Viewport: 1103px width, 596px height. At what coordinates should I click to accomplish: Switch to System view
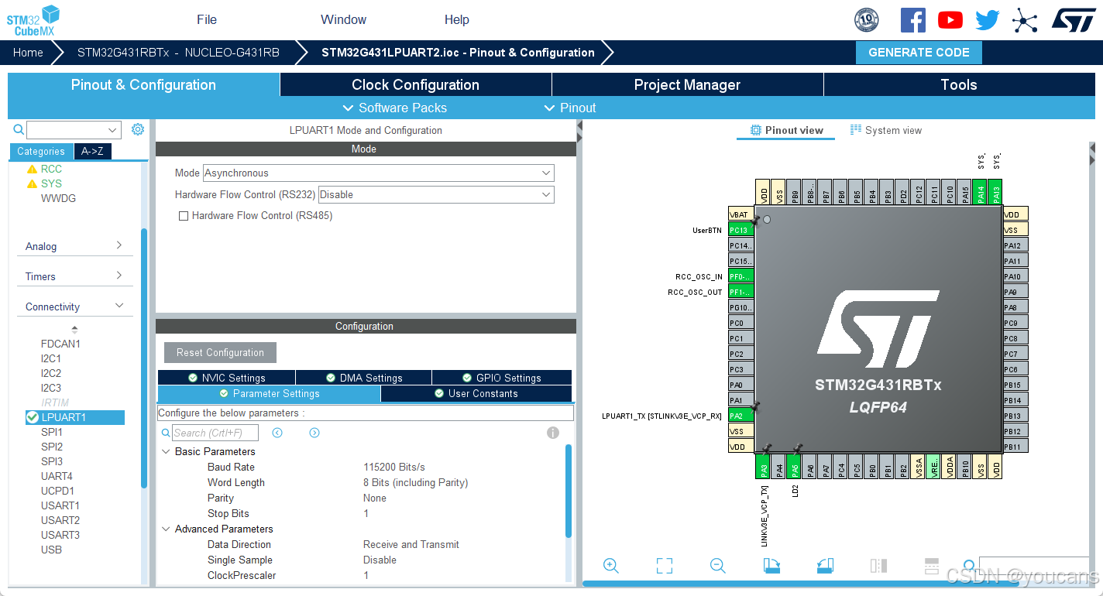pos(885,130)
